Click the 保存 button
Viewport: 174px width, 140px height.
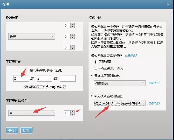pos(26,130)
